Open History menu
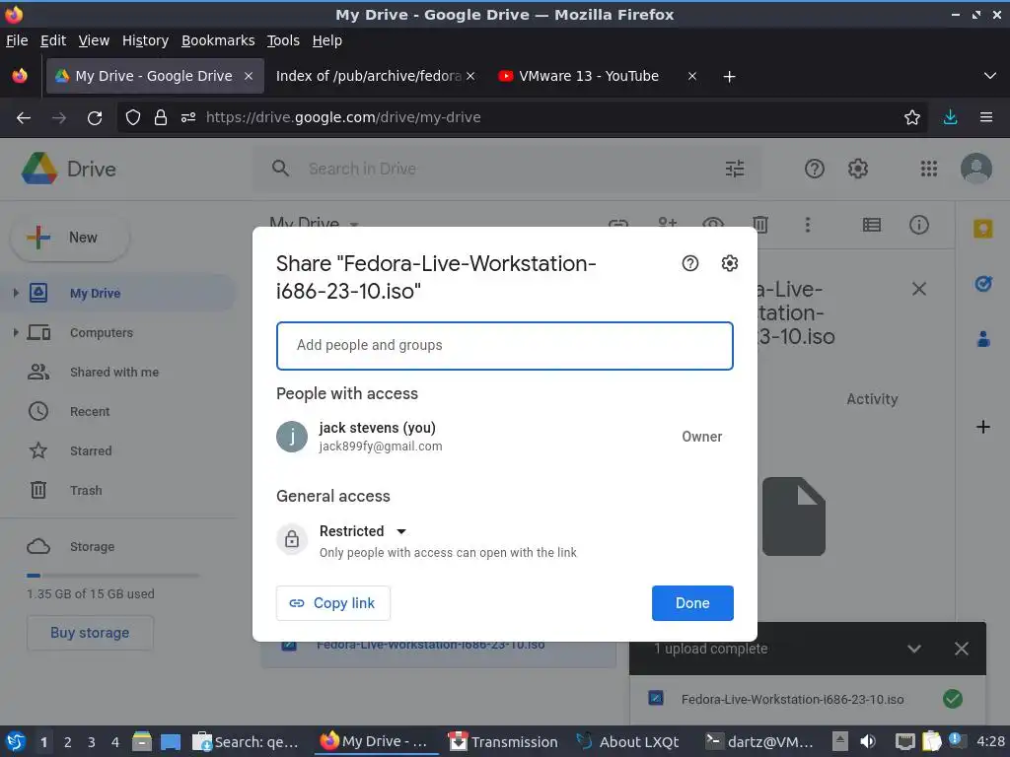The width and height of the screenshot is (1010, 757). pyautogui.click(x=145, y=40)
